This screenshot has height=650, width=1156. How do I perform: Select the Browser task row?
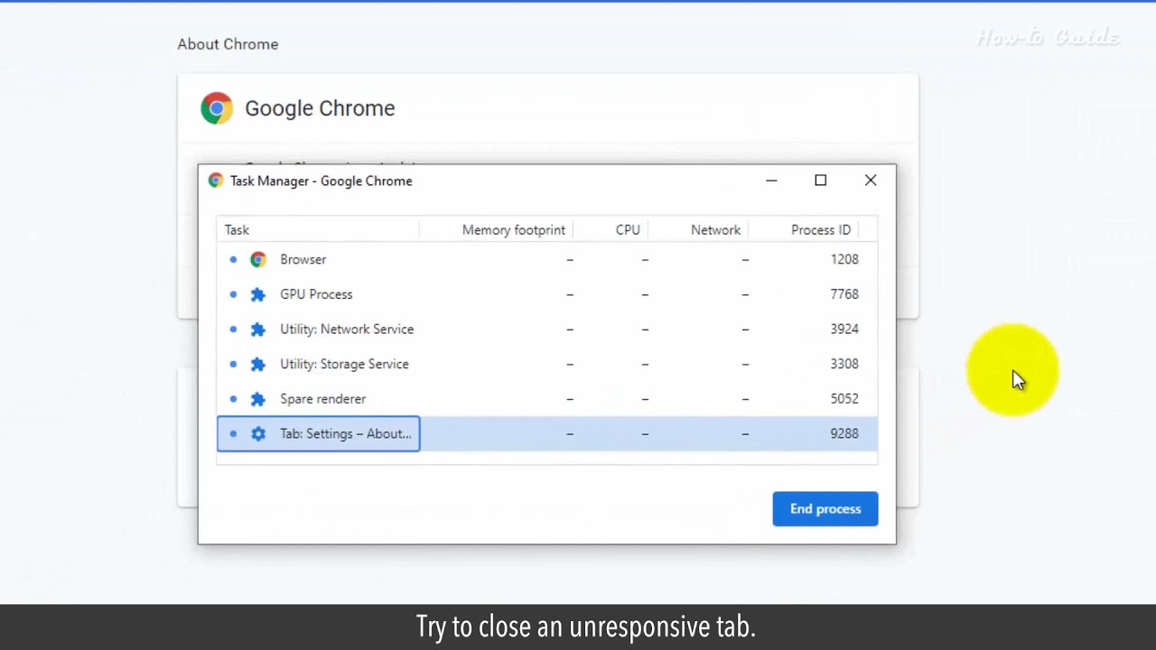coord(547,259)
